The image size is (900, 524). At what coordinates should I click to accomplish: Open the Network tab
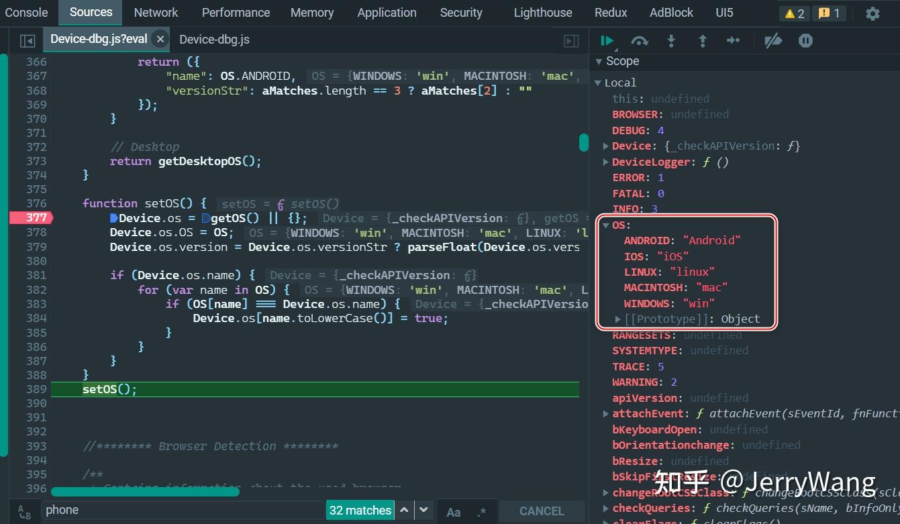156,13
